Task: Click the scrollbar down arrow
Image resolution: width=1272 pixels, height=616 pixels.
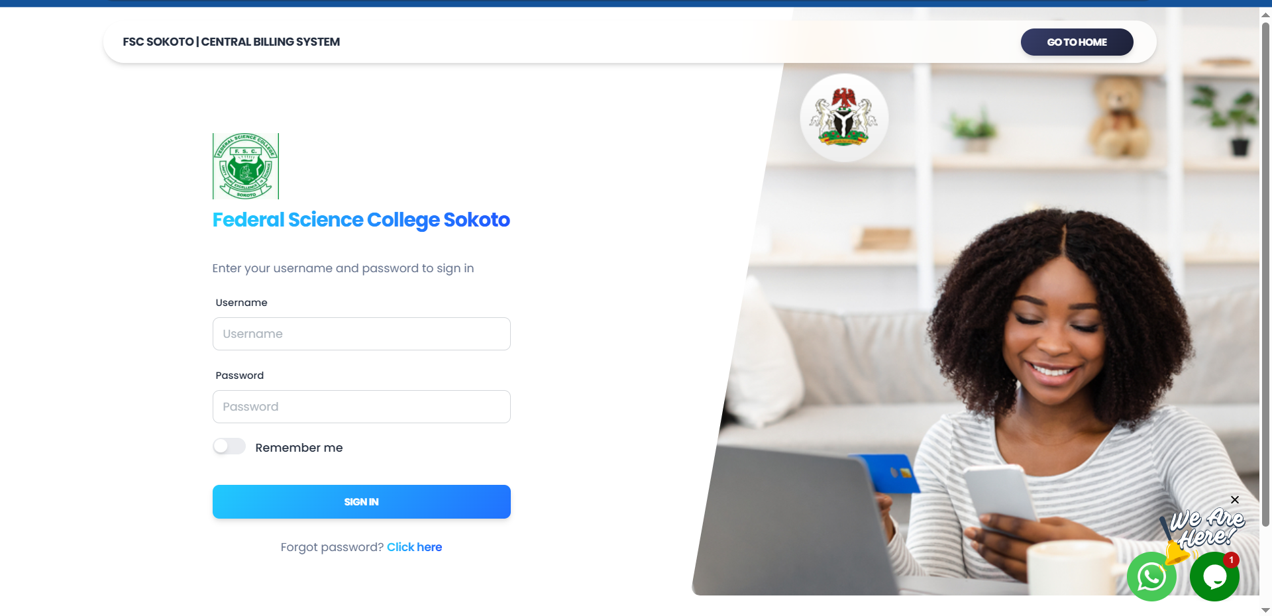Action: pos(1265,610)
